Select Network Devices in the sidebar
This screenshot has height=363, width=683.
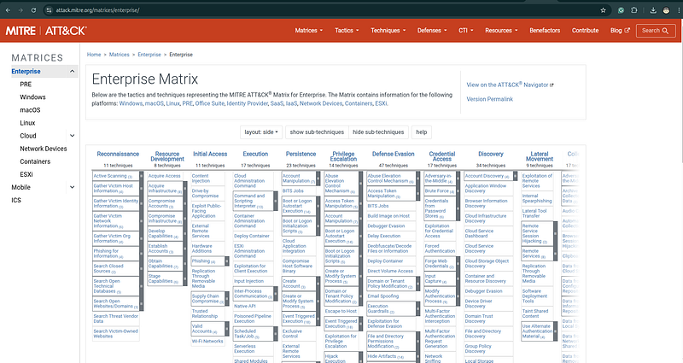coord(44,149)
